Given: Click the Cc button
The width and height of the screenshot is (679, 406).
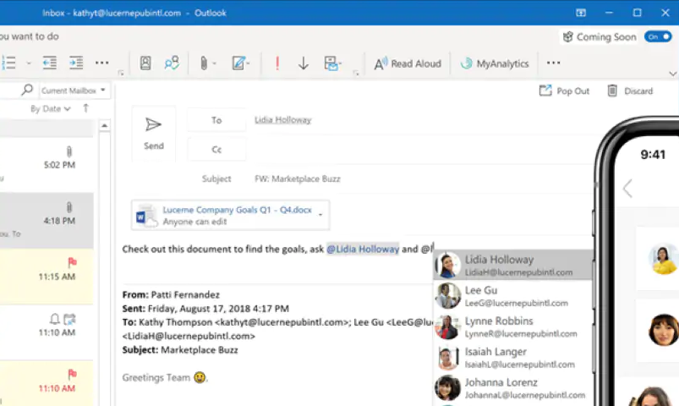Looking at the screenshot, I should click(x=216, y=150).
